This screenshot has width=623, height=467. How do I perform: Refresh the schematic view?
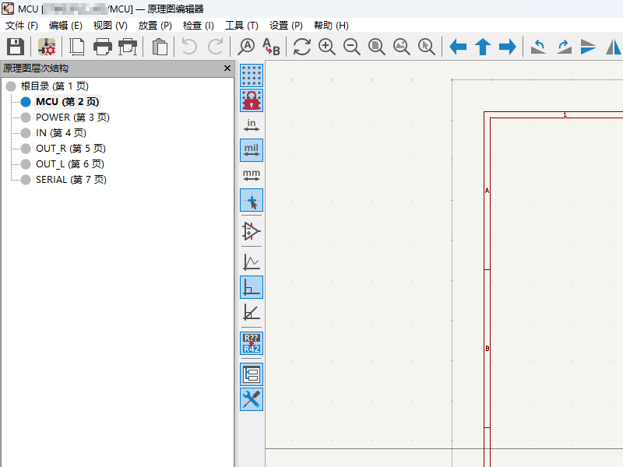coord(302,47)
